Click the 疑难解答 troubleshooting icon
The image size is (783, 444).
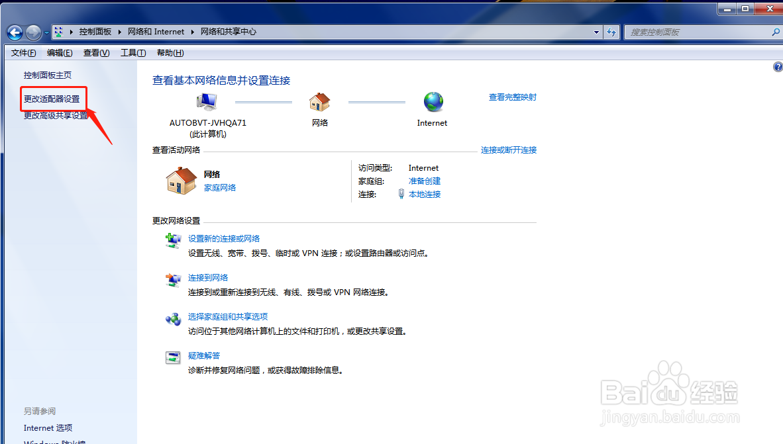(173, 357)
